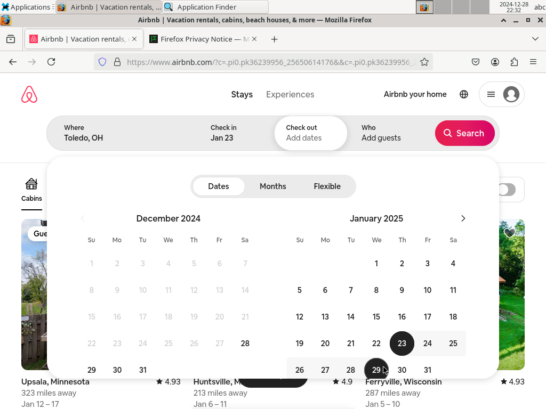Close the Airbnb tab

(x=134, y=39)
